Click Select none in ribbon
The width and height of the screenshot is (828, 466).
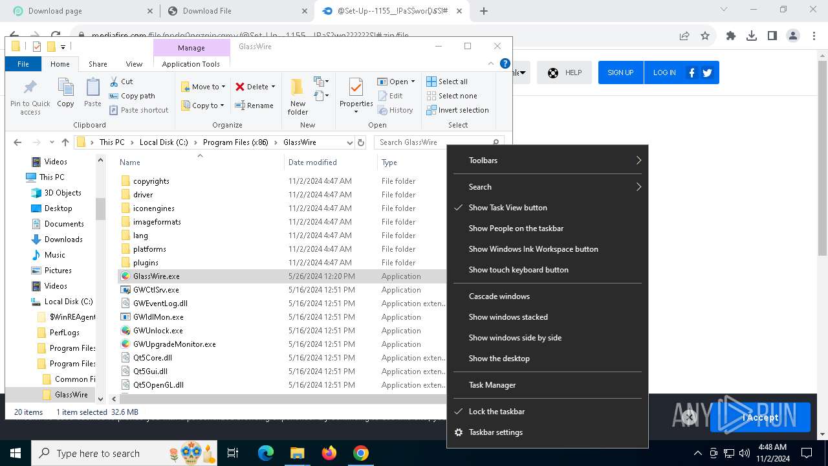452,96
